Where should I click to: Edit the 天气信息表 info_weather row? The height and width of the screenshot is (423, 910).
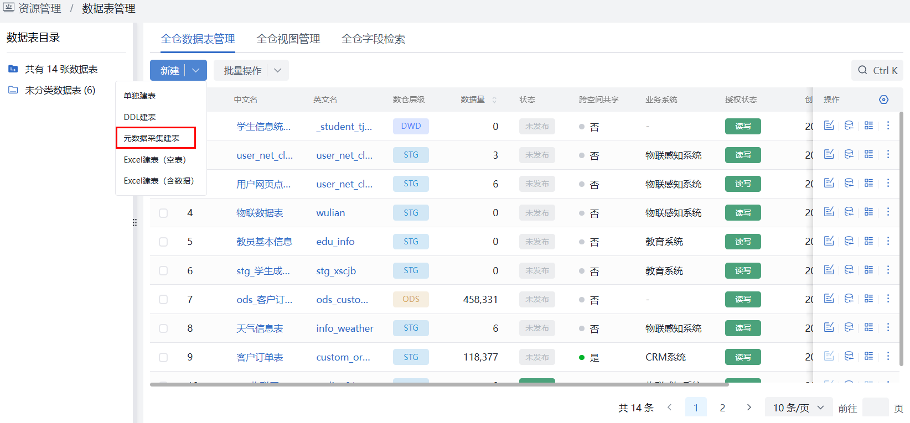point(829,327)
